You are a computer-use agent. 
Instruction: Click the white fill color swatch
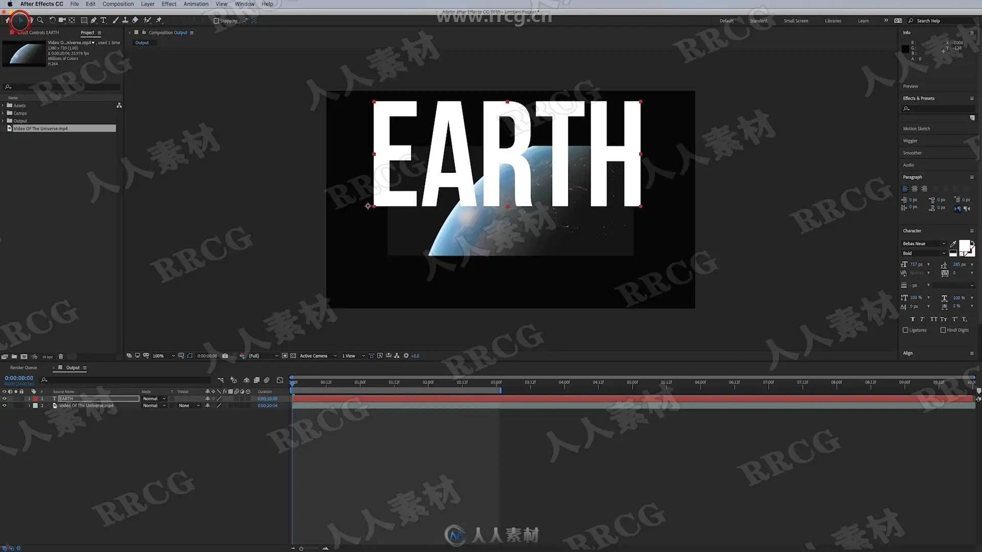964,245
